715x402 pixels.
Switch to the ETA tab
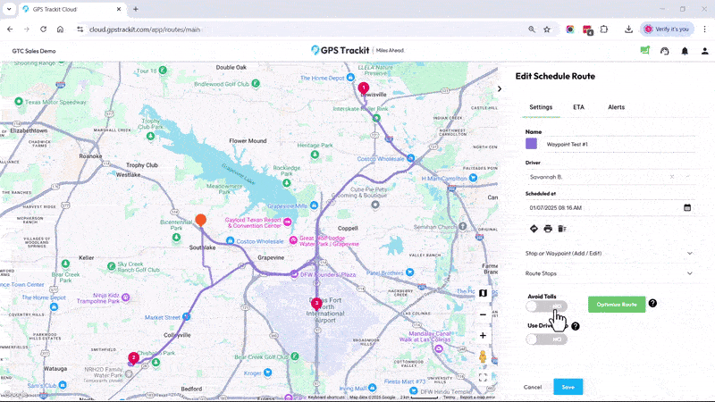[578, 107]
